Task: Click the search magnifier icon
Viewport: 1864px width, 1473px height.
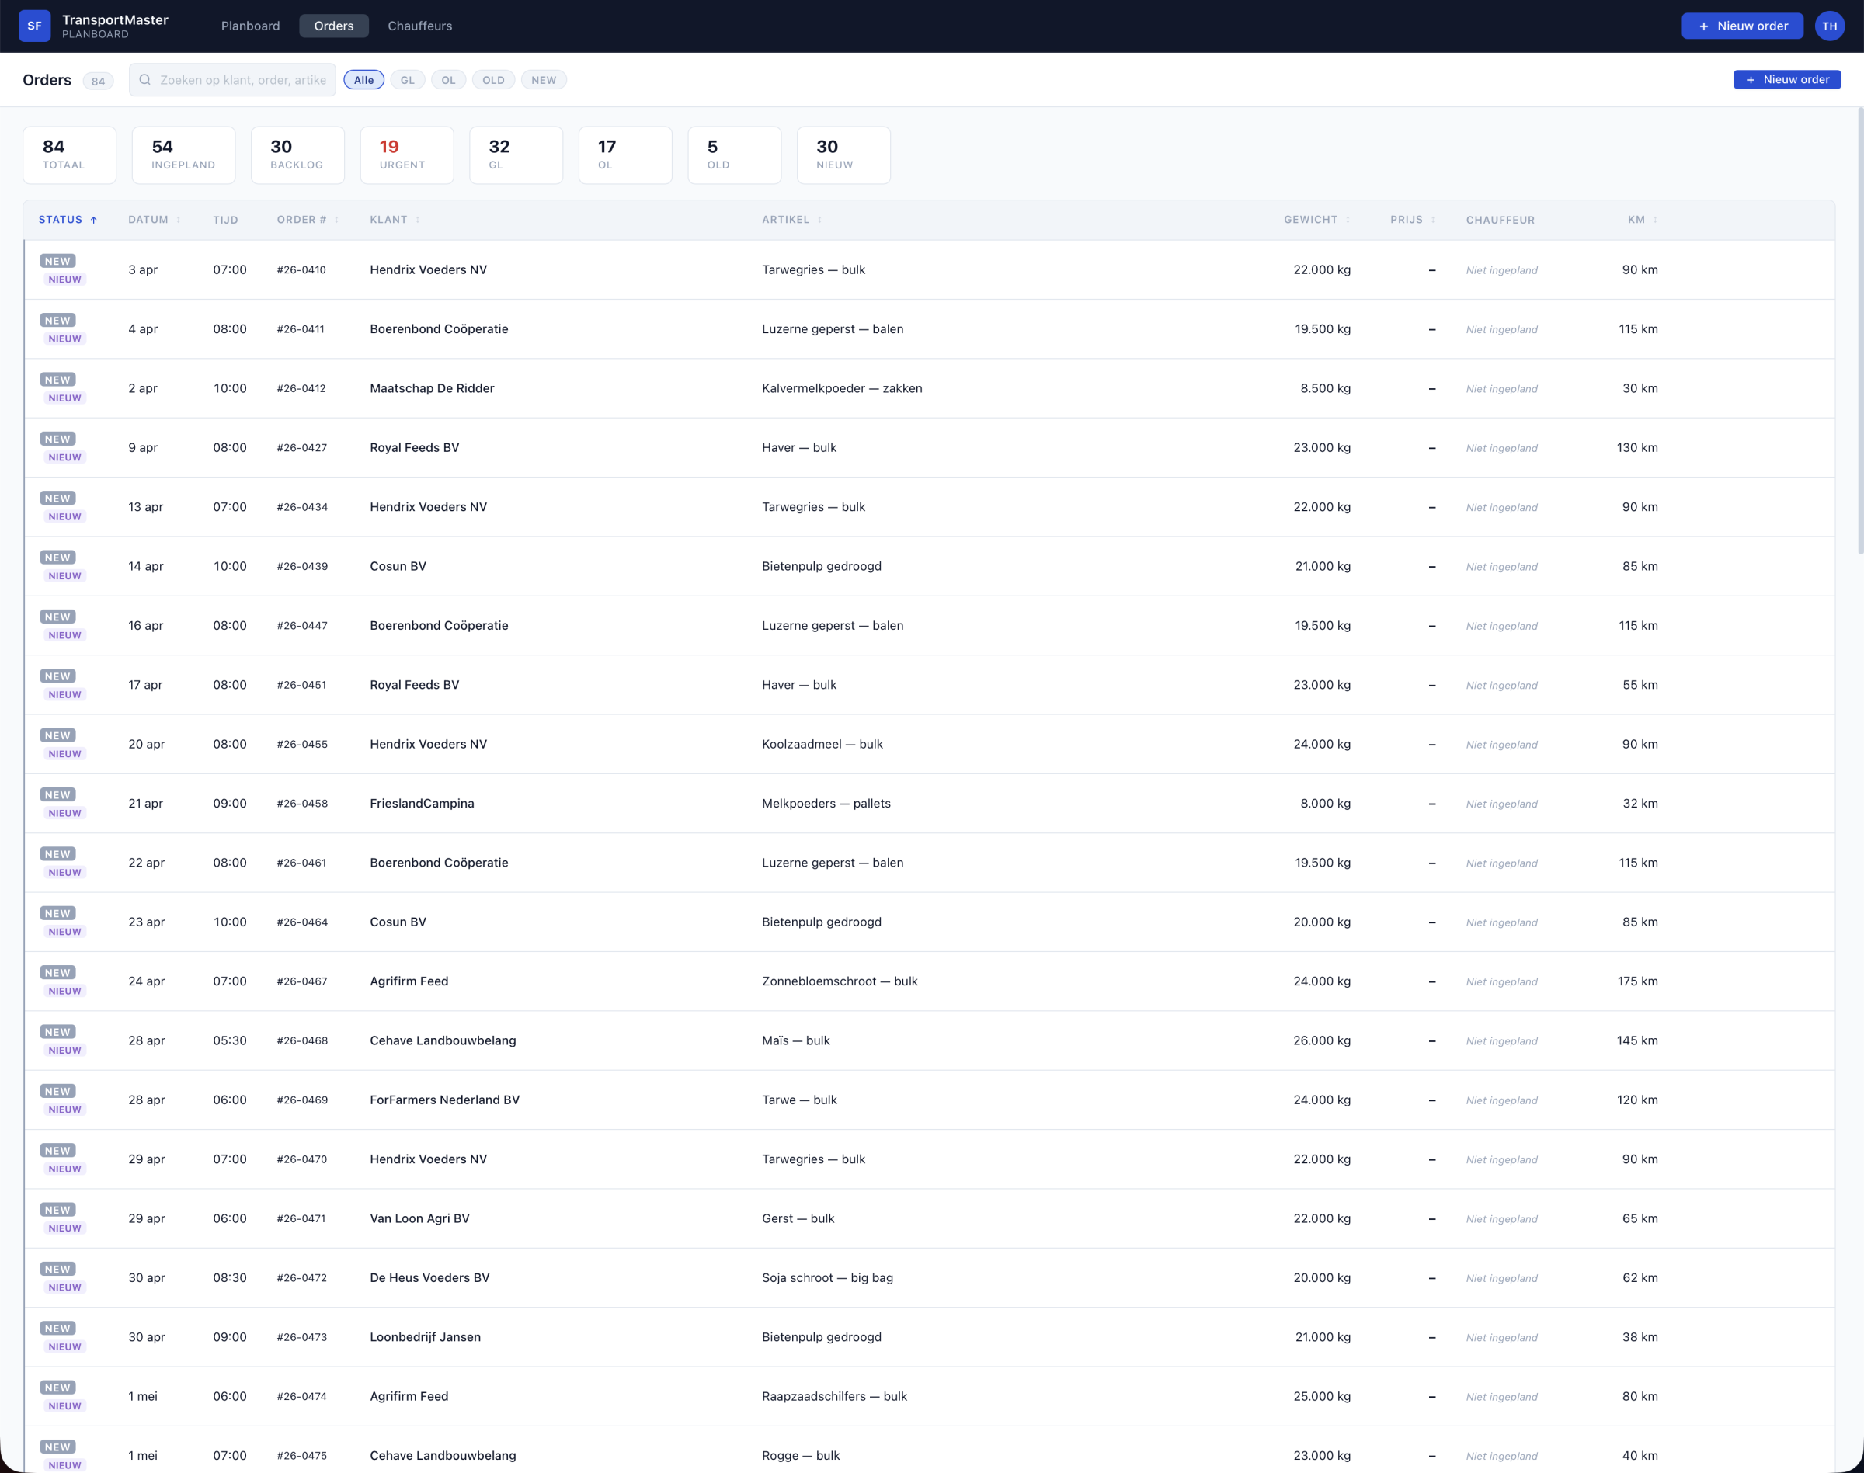Action: pyautogui.click(x=145, y=79)
